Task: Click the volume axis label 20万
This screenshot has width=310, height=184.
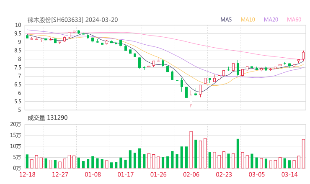Action: (15, 124)
